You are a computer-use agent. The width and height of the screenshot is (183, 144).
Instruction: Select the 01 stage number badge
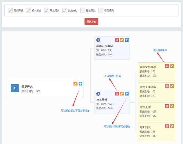point(15,88)
